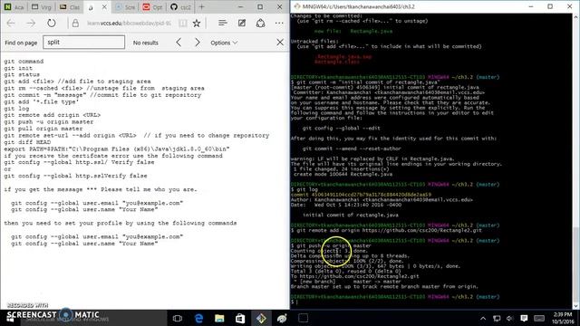Close the Find on page bar
The width and height of the screenshot is (580, 326).
(x=280, y=43)
